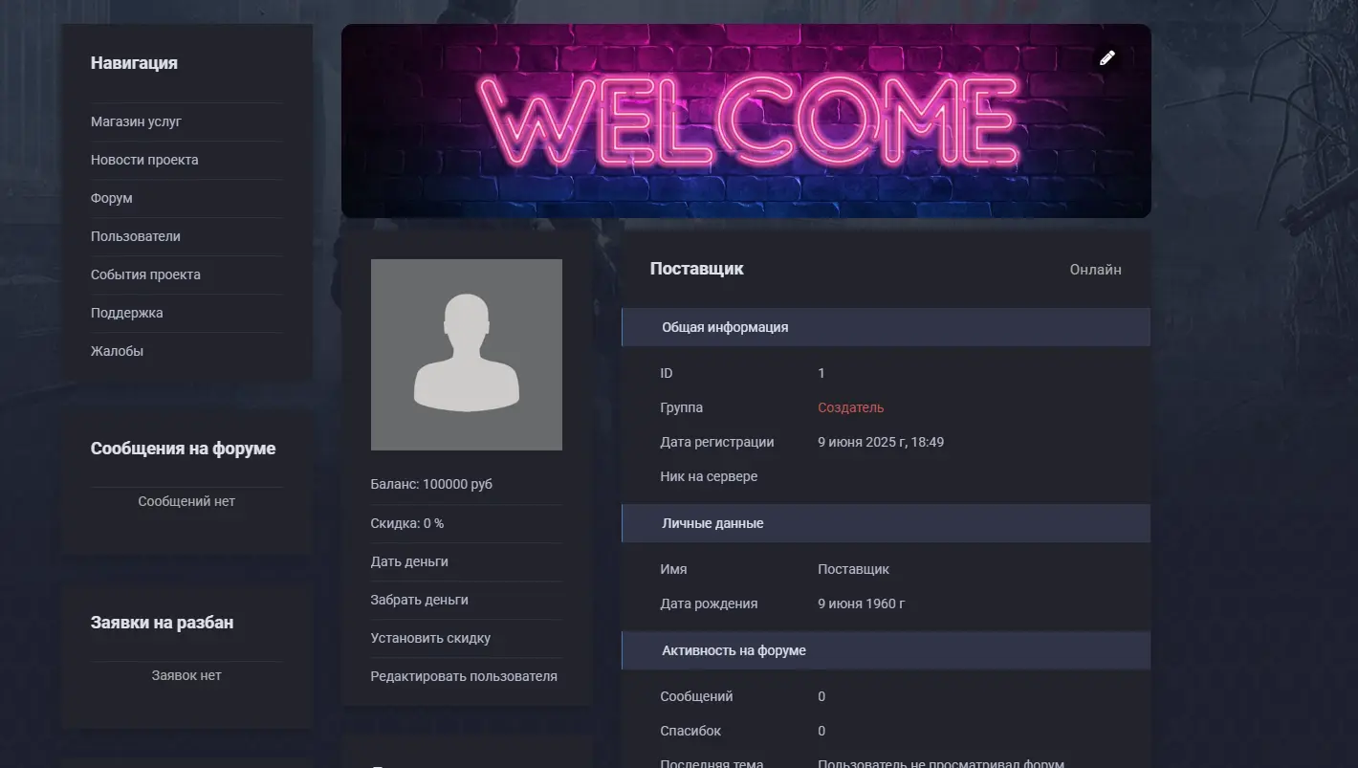1358x768 pixels.
Task: Click the Имя value Поставщик
Action: (853, 569)
